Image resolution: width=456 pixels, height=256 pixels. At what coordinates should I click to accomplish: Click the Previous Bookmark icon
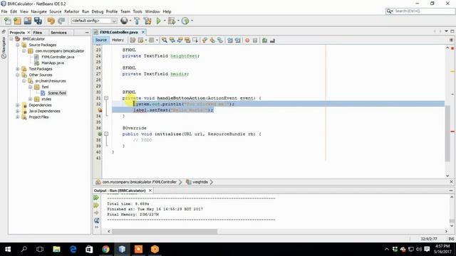coord(204,41)
